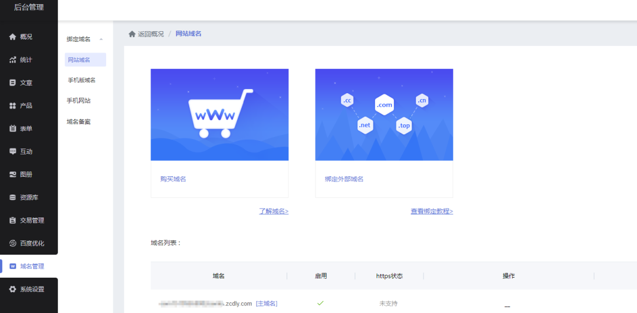The width and height of the screenshot is (637, 313).
Task: Click the zcdly.com domain name cell
Action: pyautogui.click(x=206, y=304)
